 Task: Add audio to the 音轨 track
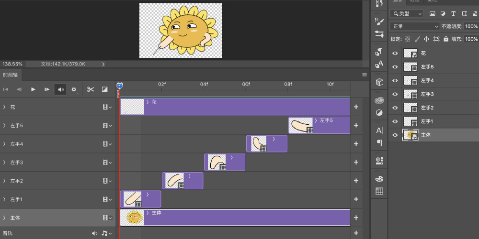click(356, 233)
